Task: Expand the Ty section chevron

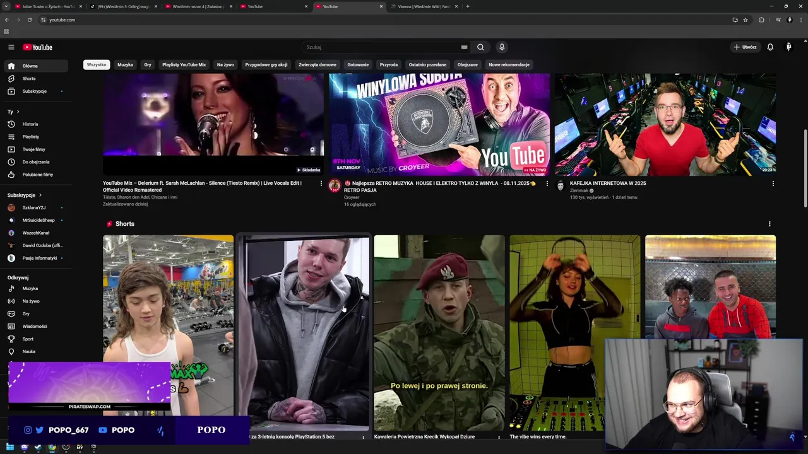Action: click(18, 112)
